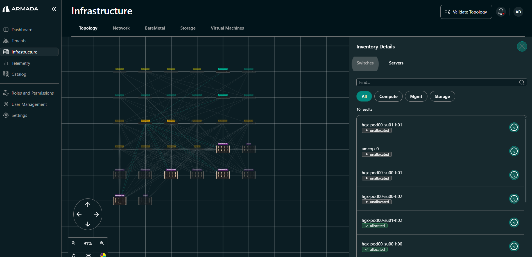Filter servers by Mgmt
Screen dimensions: 532x257
point(416,97)
